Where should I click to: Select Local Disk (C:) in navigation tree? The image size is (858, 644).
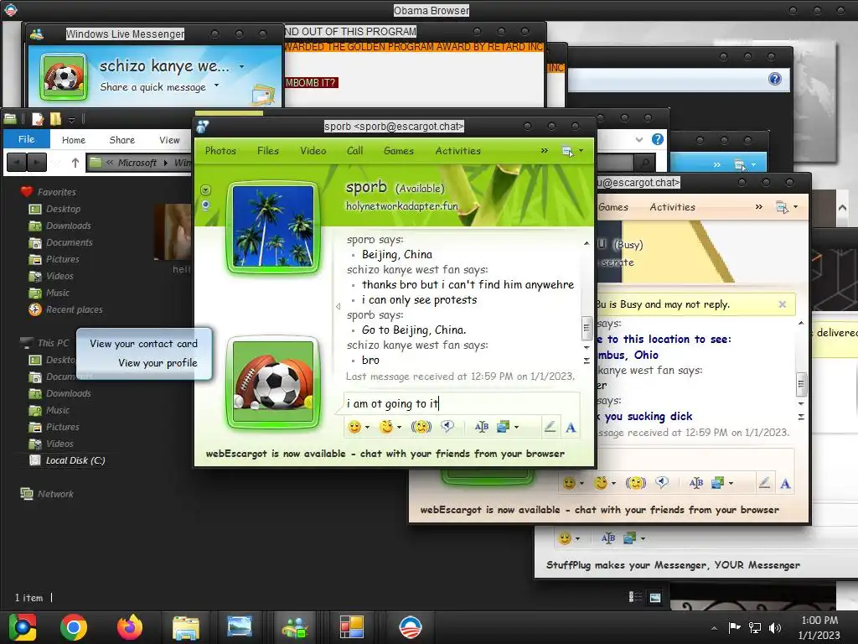[x=75, y=460]
